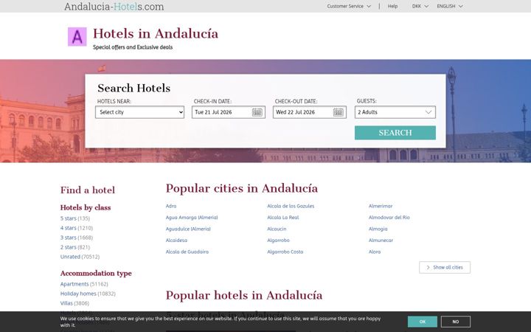Screen dimensions: 531x332
Task: Open the check-out date calendar icon
Action: click(339, 112)
